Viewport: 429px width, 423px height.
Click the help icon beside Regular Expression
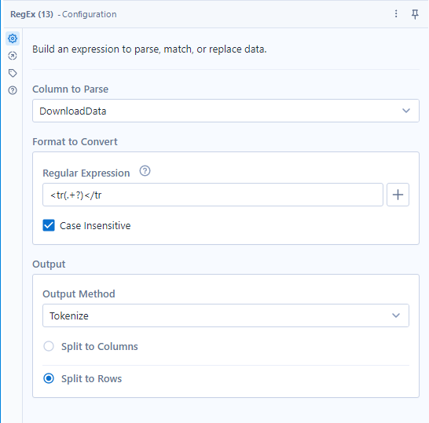pos(145,171)
